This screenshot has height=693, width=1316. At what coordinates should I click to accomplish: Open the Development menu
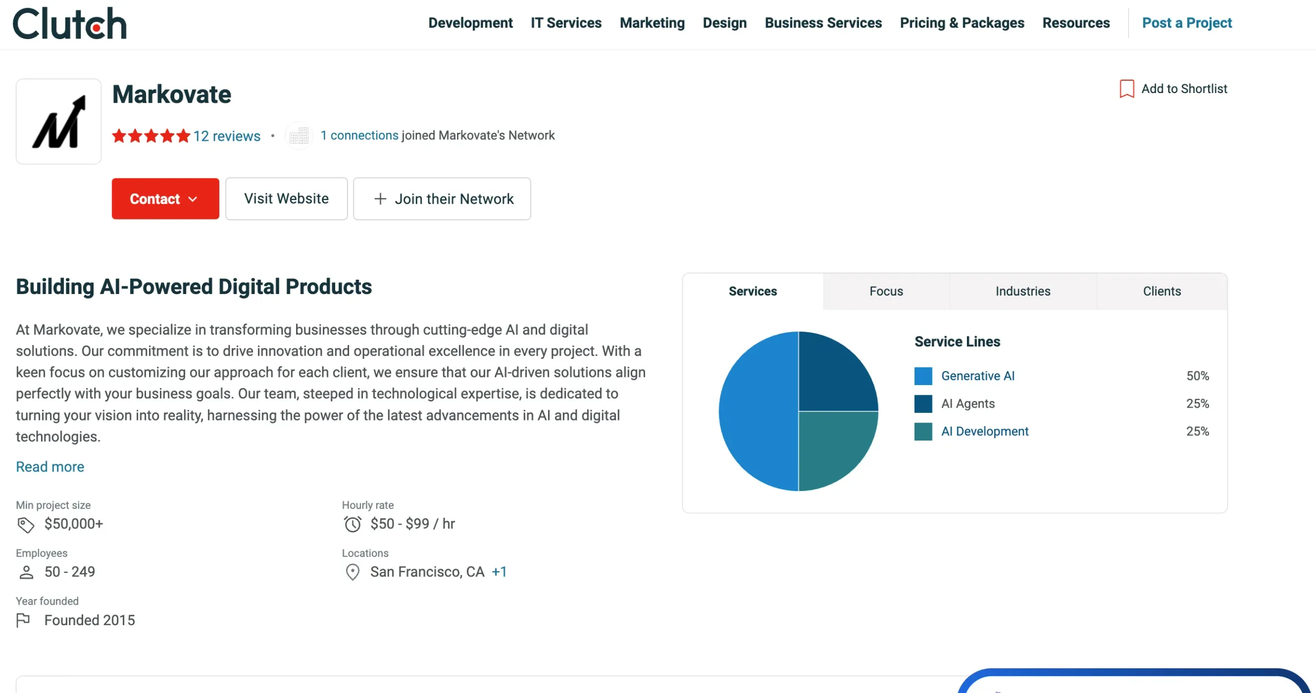470,23
